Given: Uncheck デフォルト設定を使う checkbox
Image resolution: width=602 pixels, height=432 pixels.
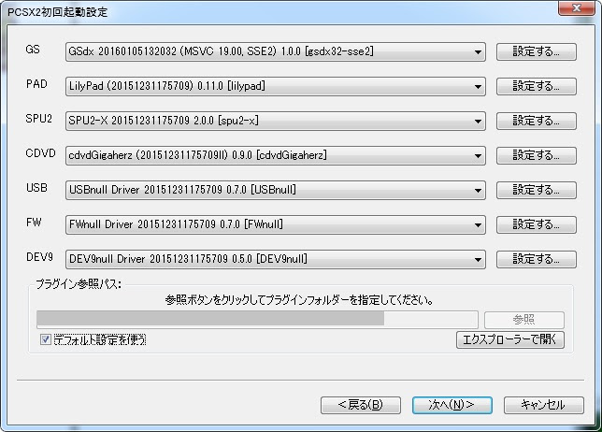Looking at the screenshot, I should (x=46, y=339).
